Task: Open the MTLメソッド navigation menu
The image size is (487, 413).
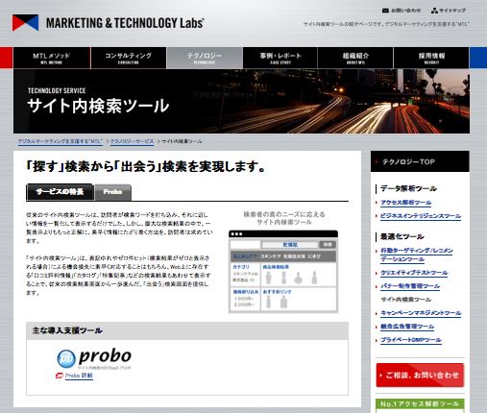Action: pos(52,58)
